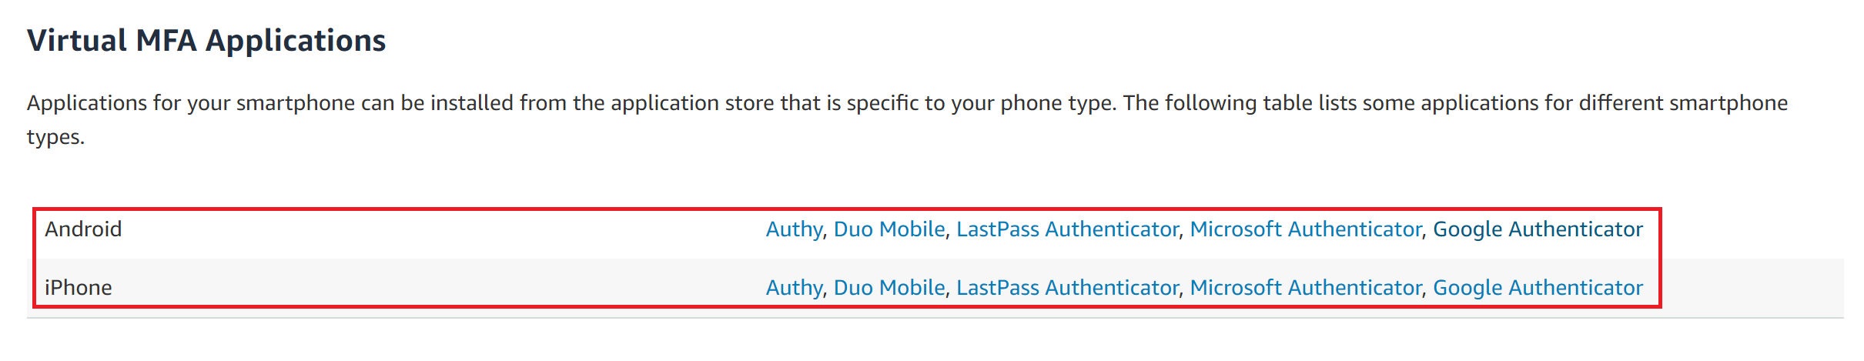Click the paragraph's first line about smartphone applications

click(x=907, y=103)
